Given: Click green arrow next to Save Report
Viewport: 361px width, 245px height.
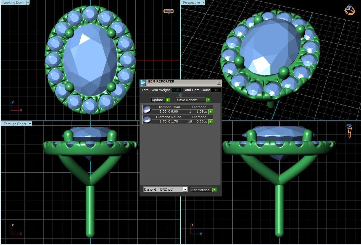Looking at the screenshot, I should click(x=208, y=100).
